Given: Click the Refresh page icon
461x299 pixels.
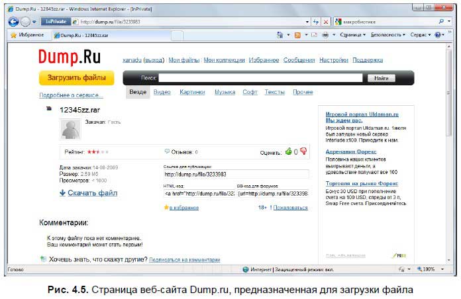Looking at the screenshot, I should tap(316, 22).
